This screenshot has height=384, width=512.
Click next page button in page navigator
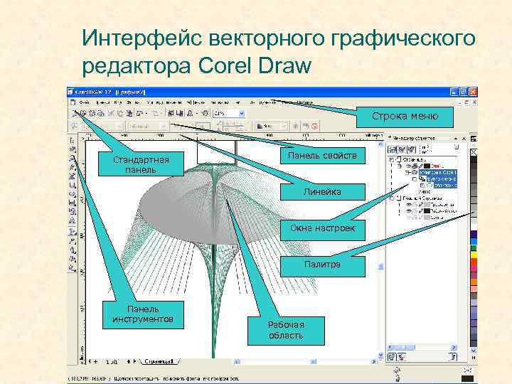(129, 362)
